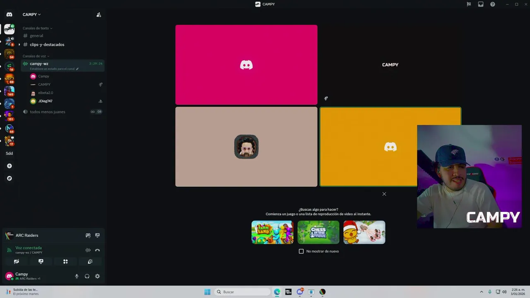Focus the beige tile with bearded avatar
This screenshot has height=298, width=530.
pos(246,147)
